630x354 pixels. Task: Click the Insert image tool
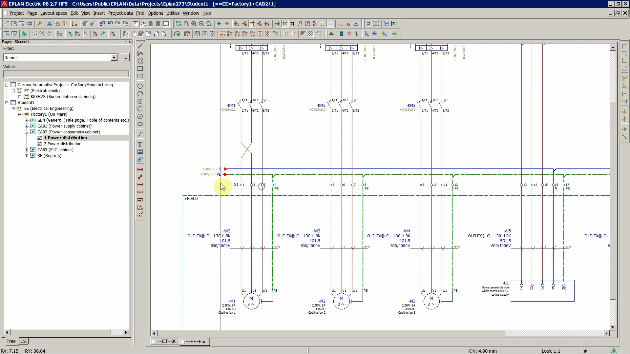coord(140,152)
